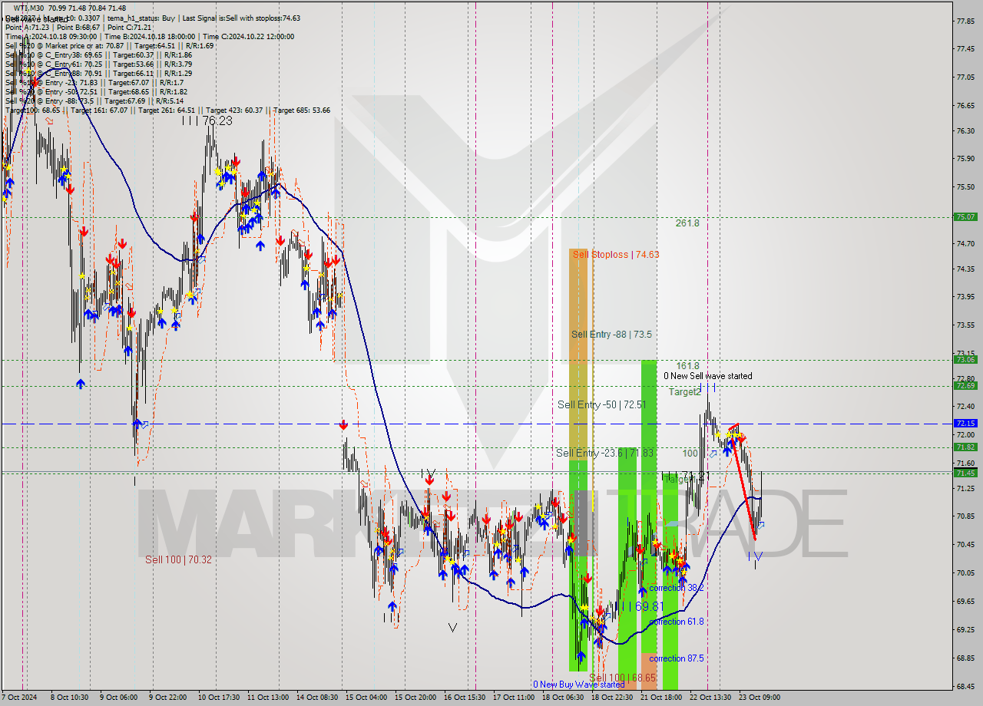Click the 74.35 price axis value

(x=965, y=269)
